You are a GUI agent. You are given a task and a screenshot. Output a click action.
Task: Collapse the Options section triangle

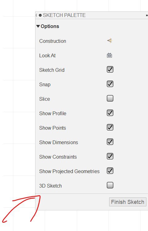click(x=38, y=26)
